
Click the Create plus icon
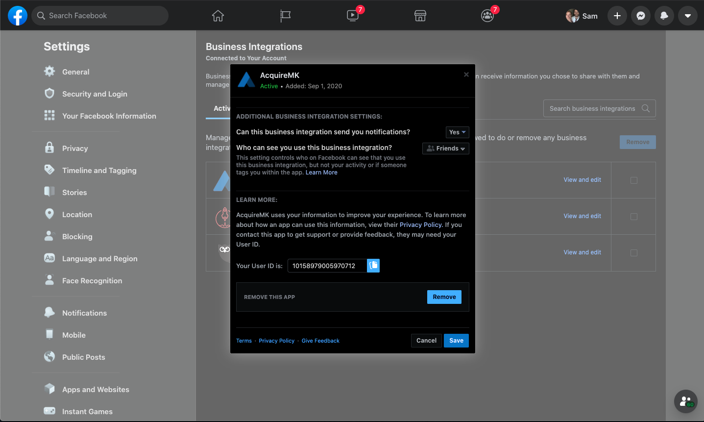click(x=617, y=16)
